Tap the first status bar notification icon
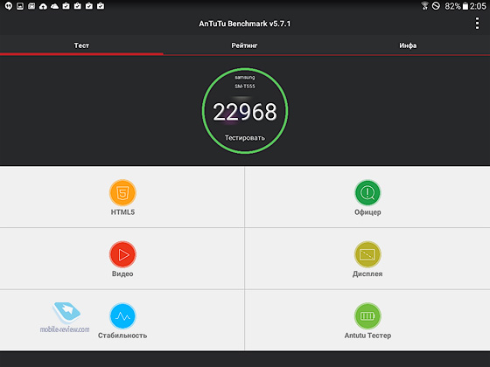 pos(9,6)
